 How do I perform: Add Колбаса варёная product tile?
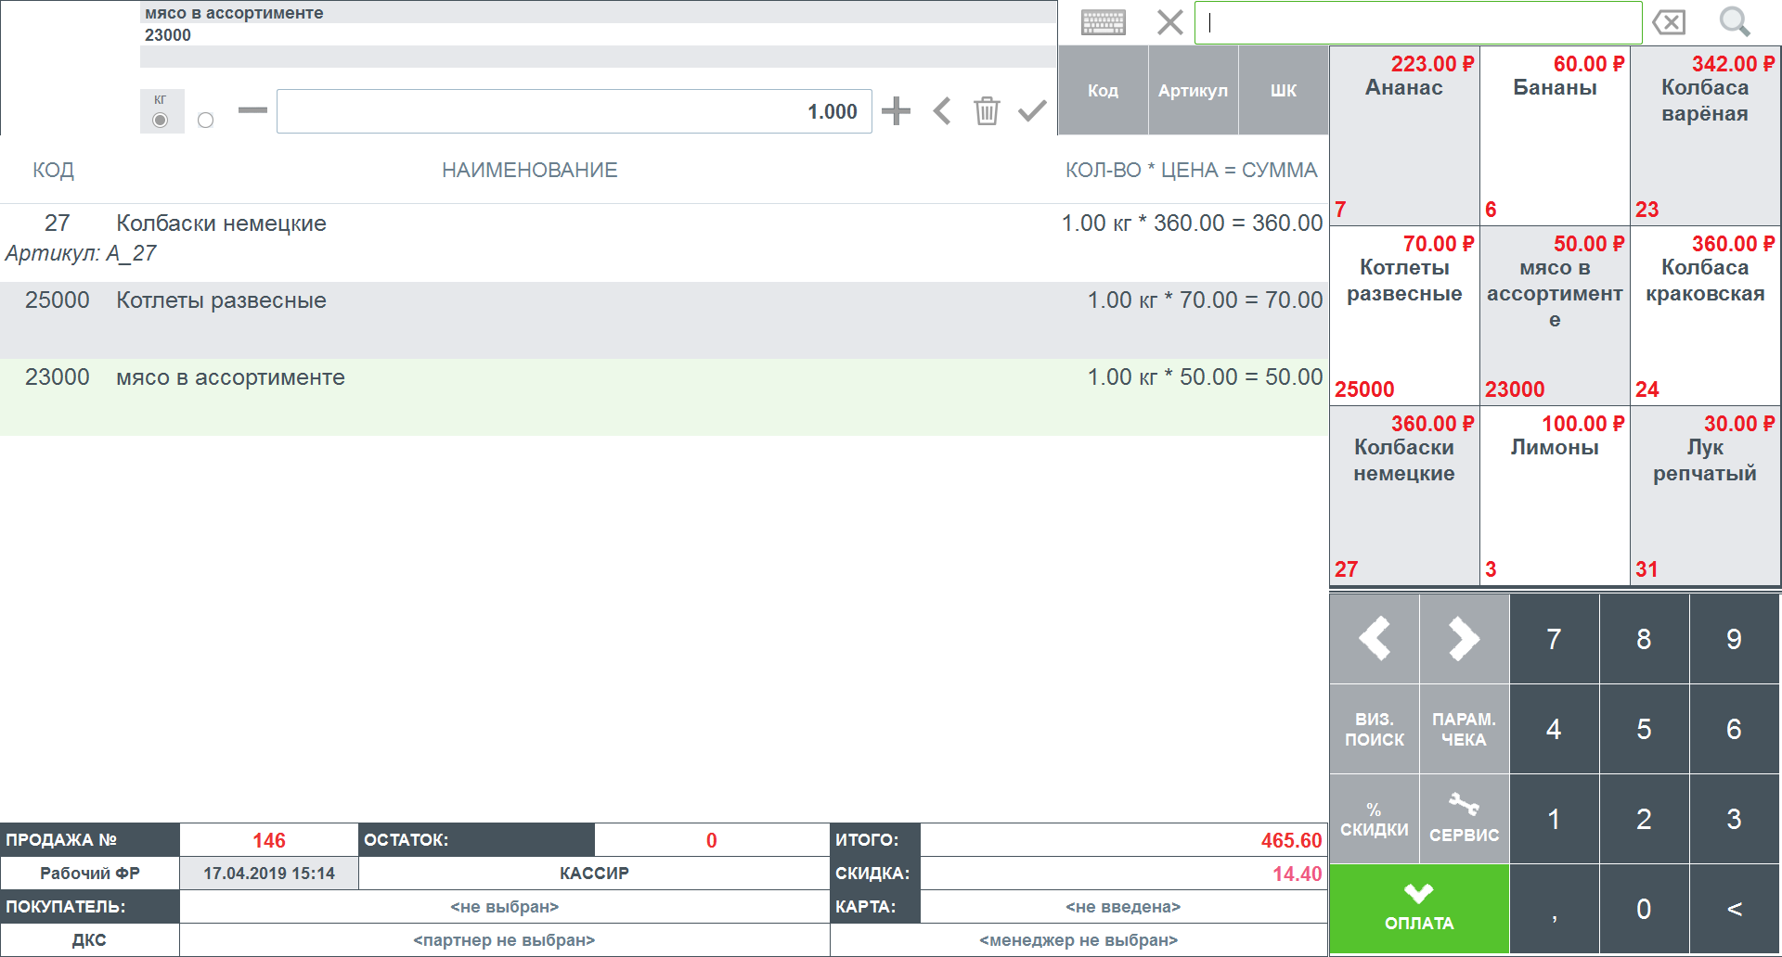[x=1705, y=135]
